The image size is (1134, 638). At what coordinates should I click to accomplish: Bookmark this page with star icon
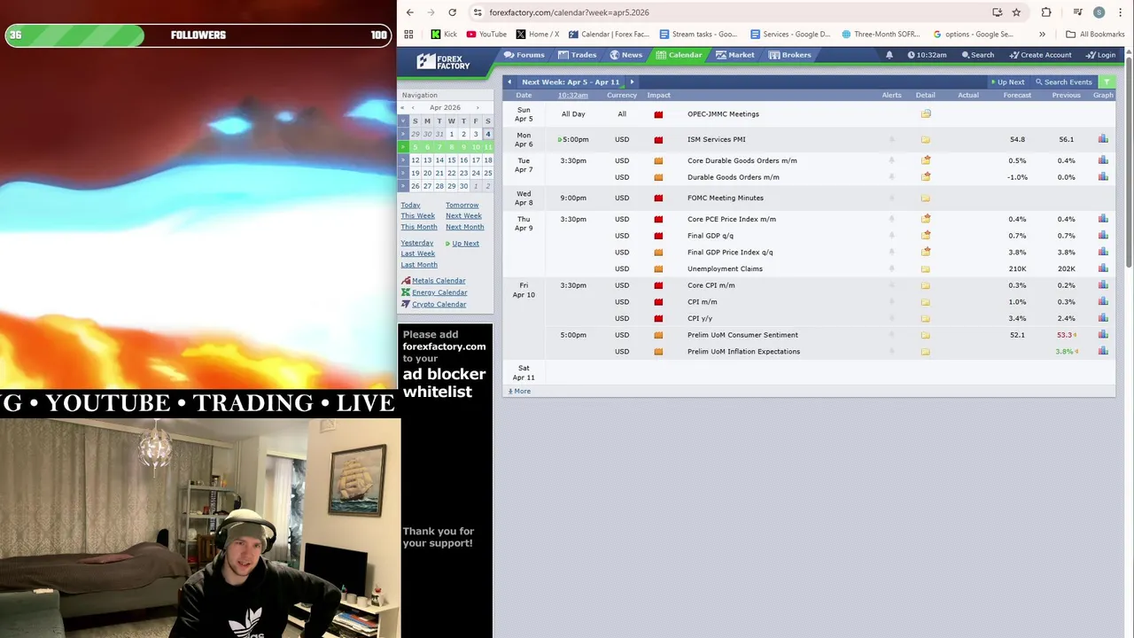1016,12
